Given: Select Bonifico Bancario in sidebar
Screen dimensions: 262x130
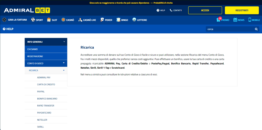Looking at the screenshot, I should (47, 98).
